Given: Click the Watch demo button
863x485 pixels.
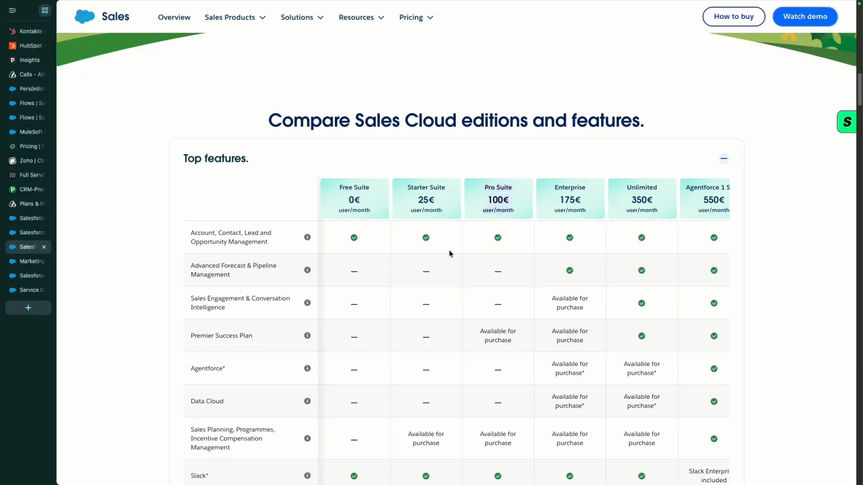Looking at the screenshot, I should point(805,17).
